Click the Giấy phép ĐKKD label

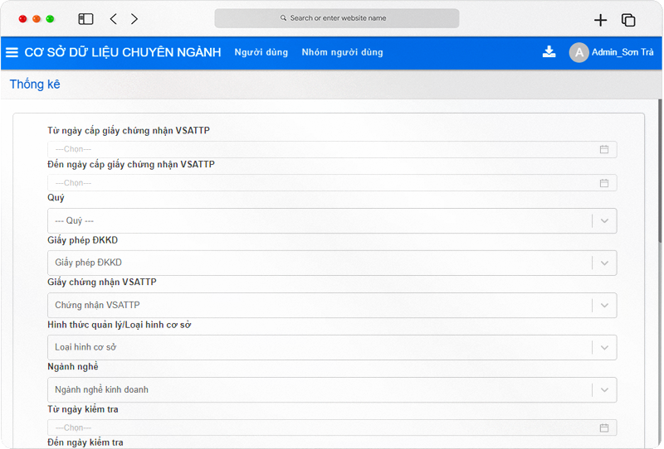(x=82, y=240)
